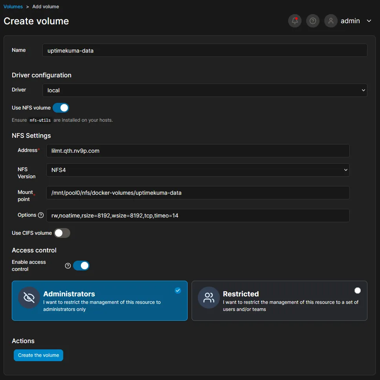The width and height of the screenshot is (380, 380).
Task: Navigate to Volumes via breadcrumb
Action: coord(13,6)
